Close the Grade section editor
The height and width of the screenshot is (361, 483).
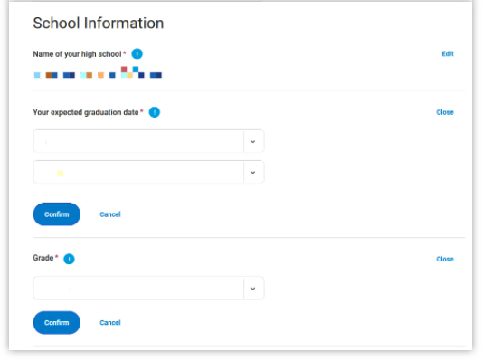[x=445, y=259]
